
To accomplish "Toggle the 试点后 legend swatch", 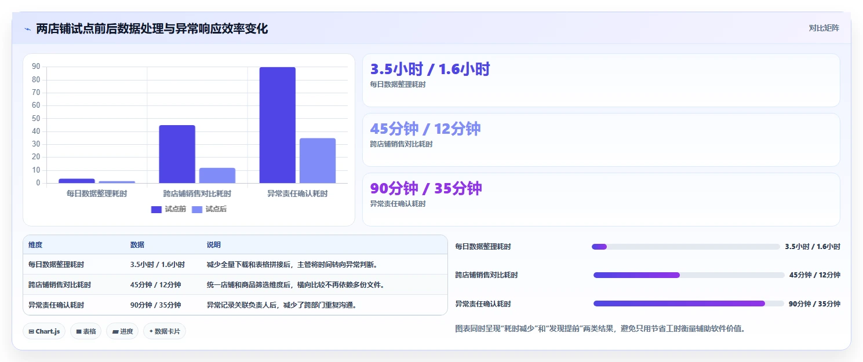I will coord(197,210).
